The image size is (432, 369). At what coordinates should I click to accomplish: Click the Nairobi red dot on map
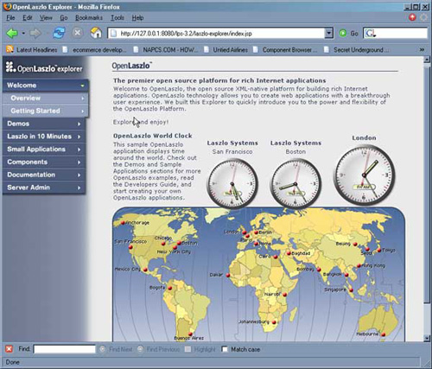284,295
